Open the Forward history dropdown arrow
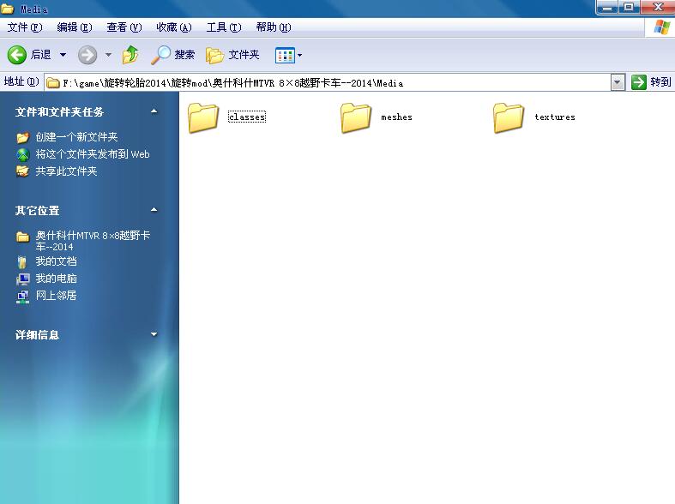 (108, 55)
